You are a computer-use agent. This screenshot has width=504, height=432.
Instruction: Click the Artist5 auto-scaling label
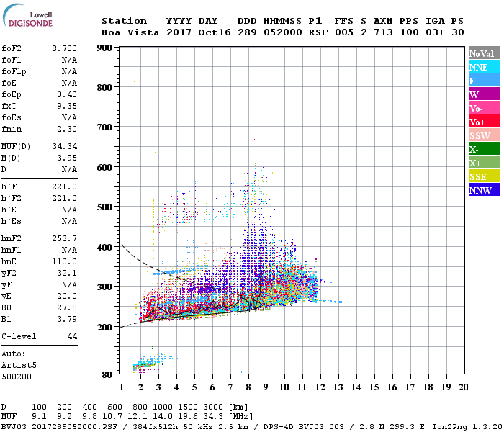point(19,366)
